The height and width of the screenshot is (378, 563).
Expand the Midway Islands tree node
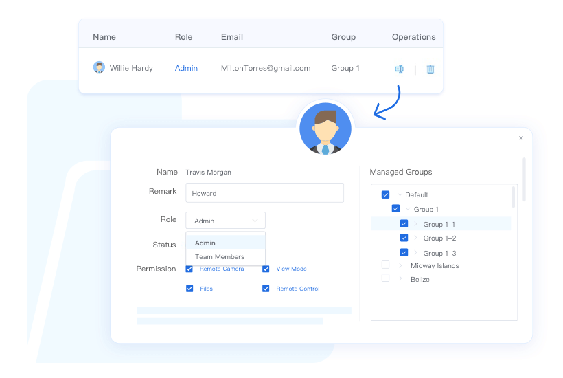coord(400,265)
